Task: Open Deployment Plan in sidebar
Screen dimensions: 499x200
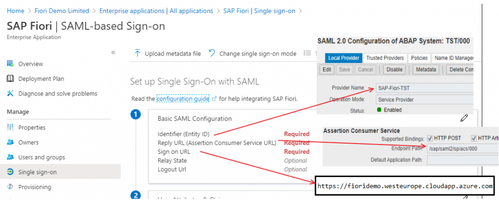Action: coord(41,79)
